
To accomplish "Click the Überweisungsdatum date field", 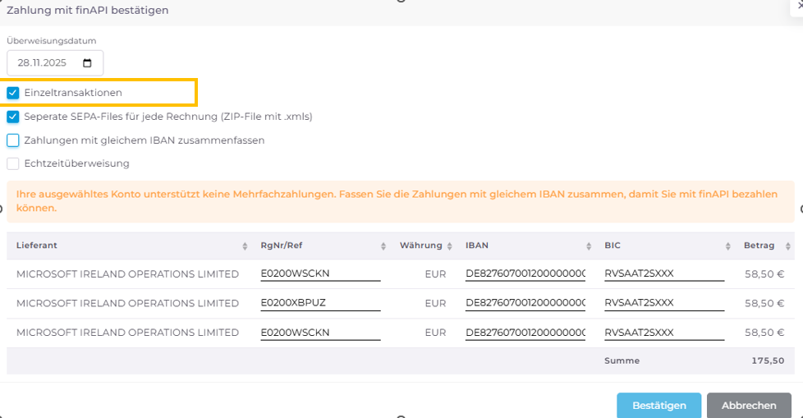I will (x=49, y=63).
